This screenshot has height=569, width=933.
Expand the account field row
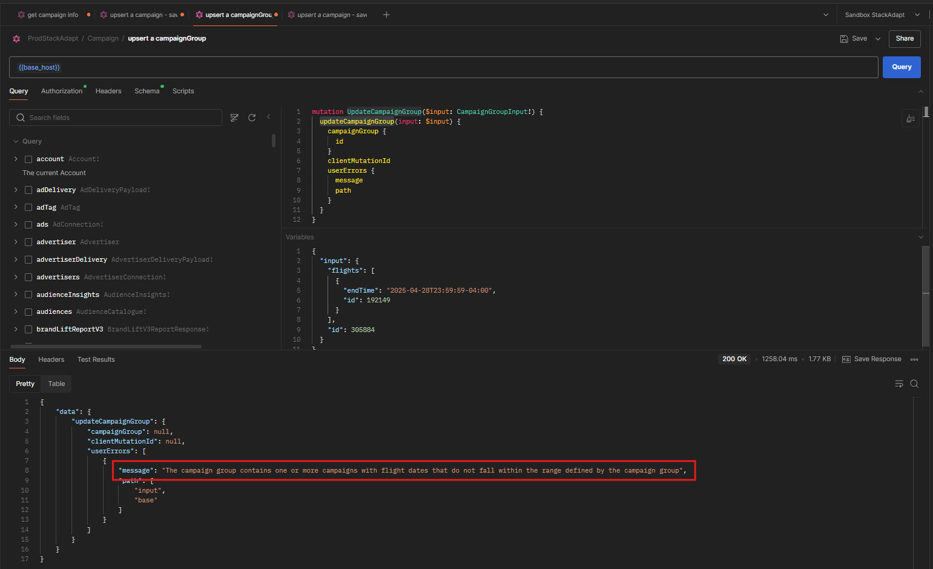16,159
